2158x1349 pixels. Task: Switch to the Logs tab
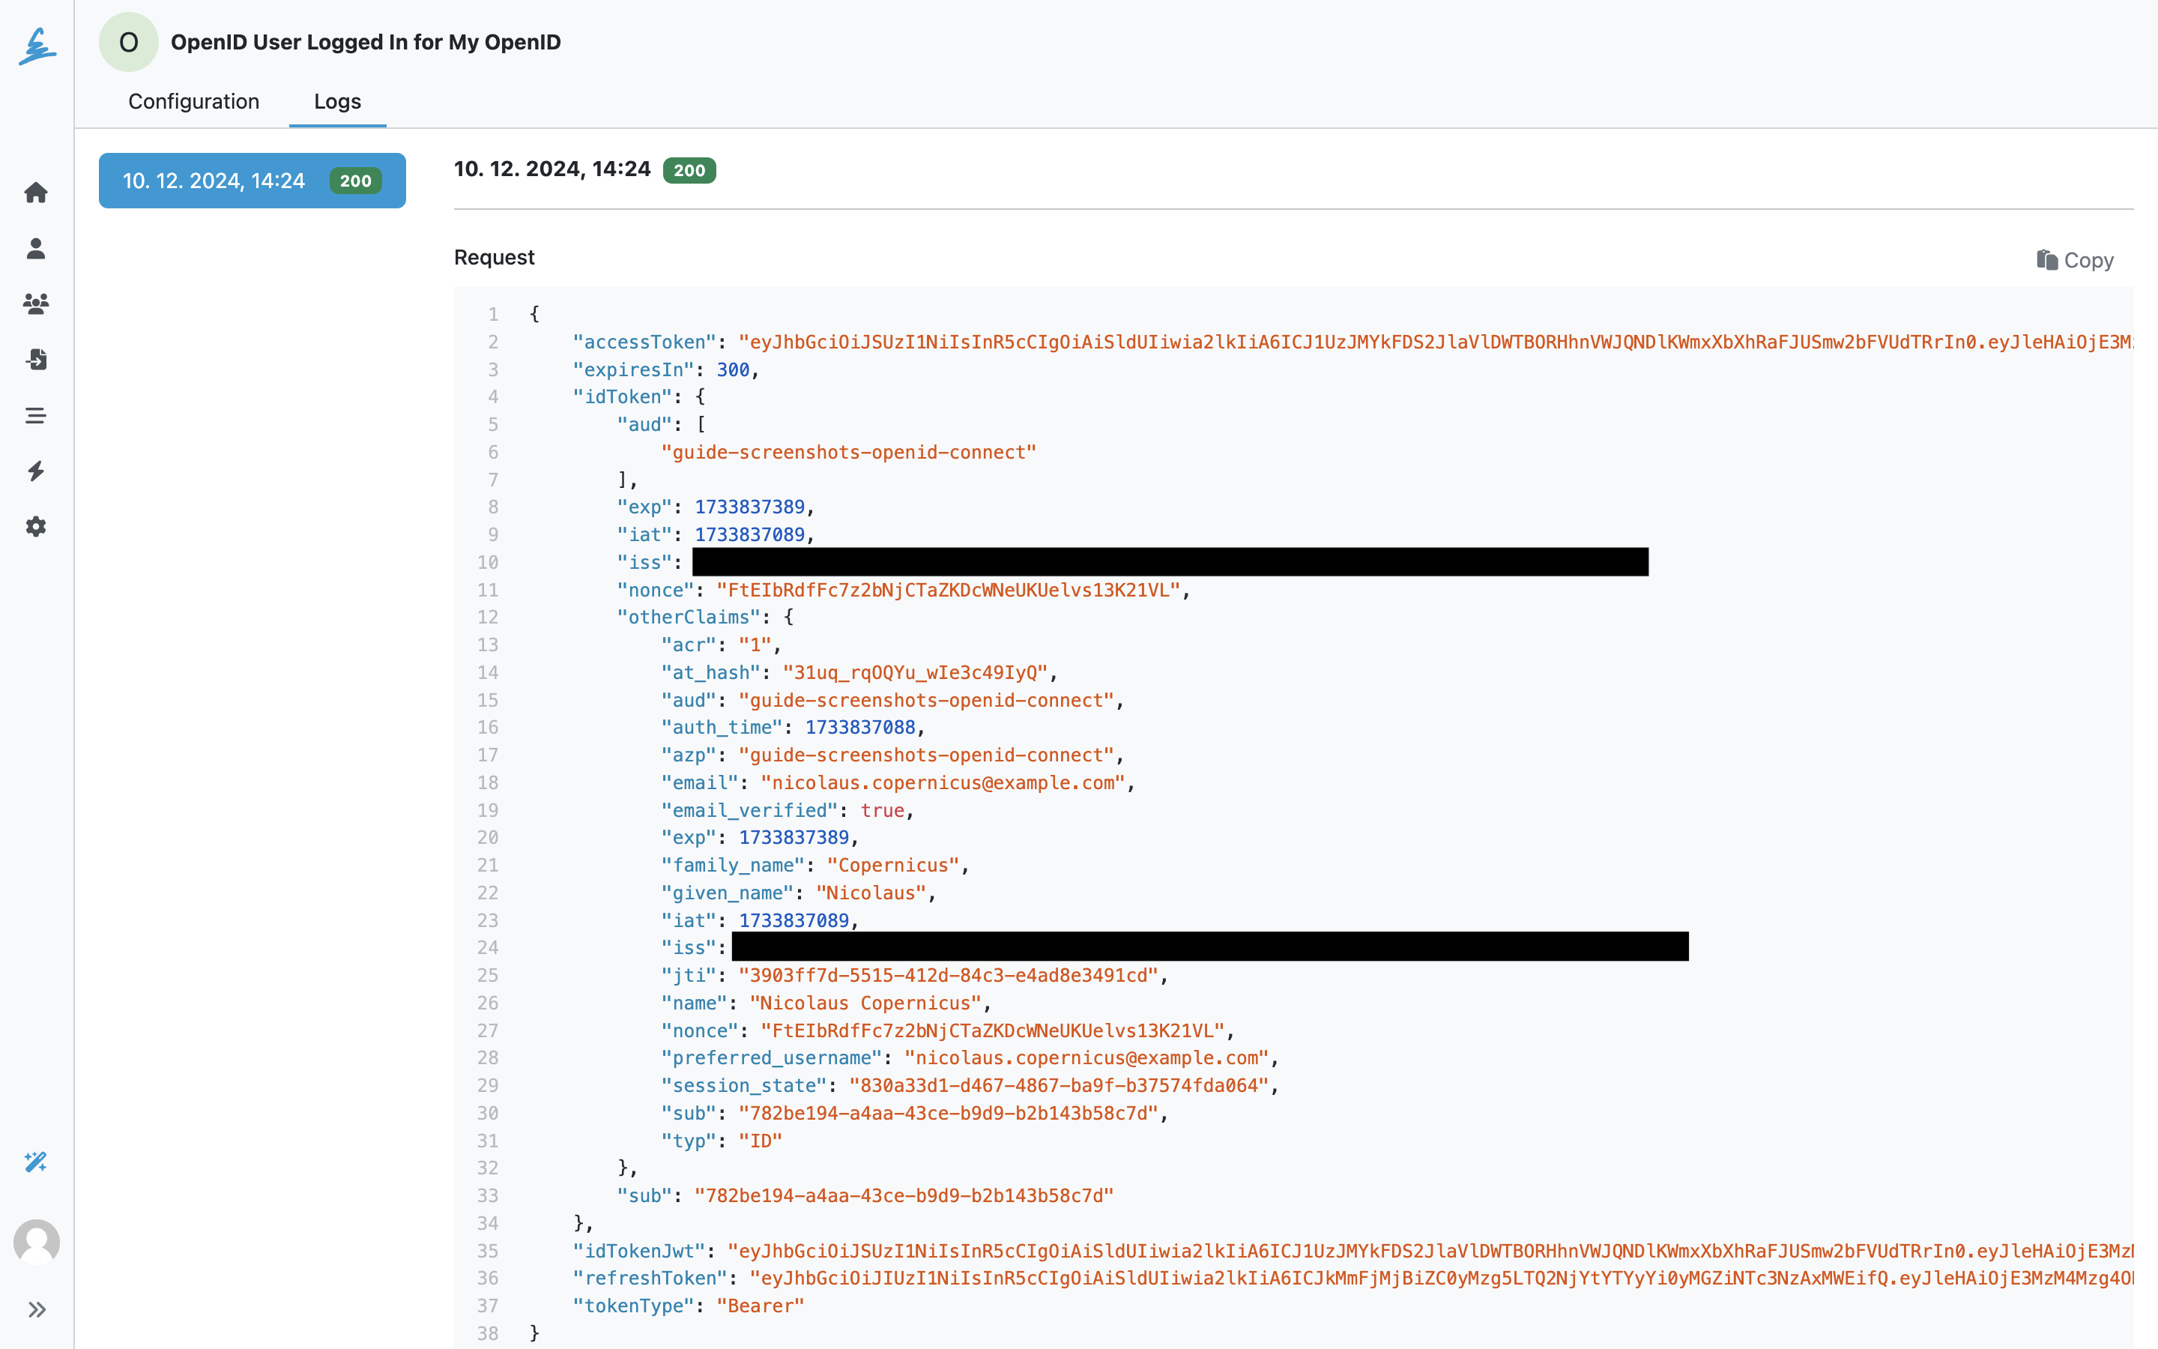point(337,101)
